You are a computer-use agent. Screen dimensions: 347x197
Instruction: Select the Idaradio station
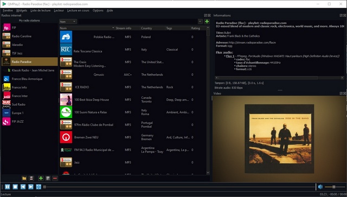pos(30,44)
